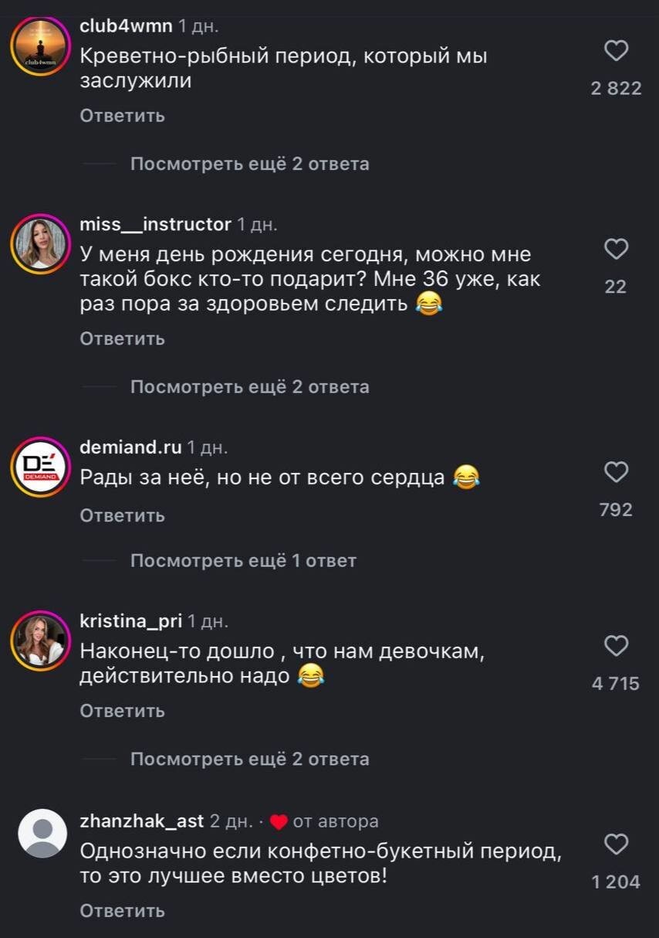Open miss__instructor's profile picture
Image resolution: width=659 pixels, height=938 pixels.
coord(39,243)
